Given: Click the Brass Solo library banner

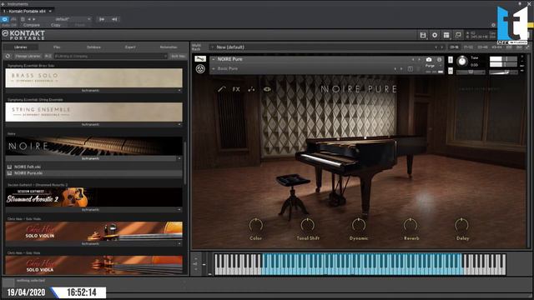Looking at the screenshot, I should point(93,77).
